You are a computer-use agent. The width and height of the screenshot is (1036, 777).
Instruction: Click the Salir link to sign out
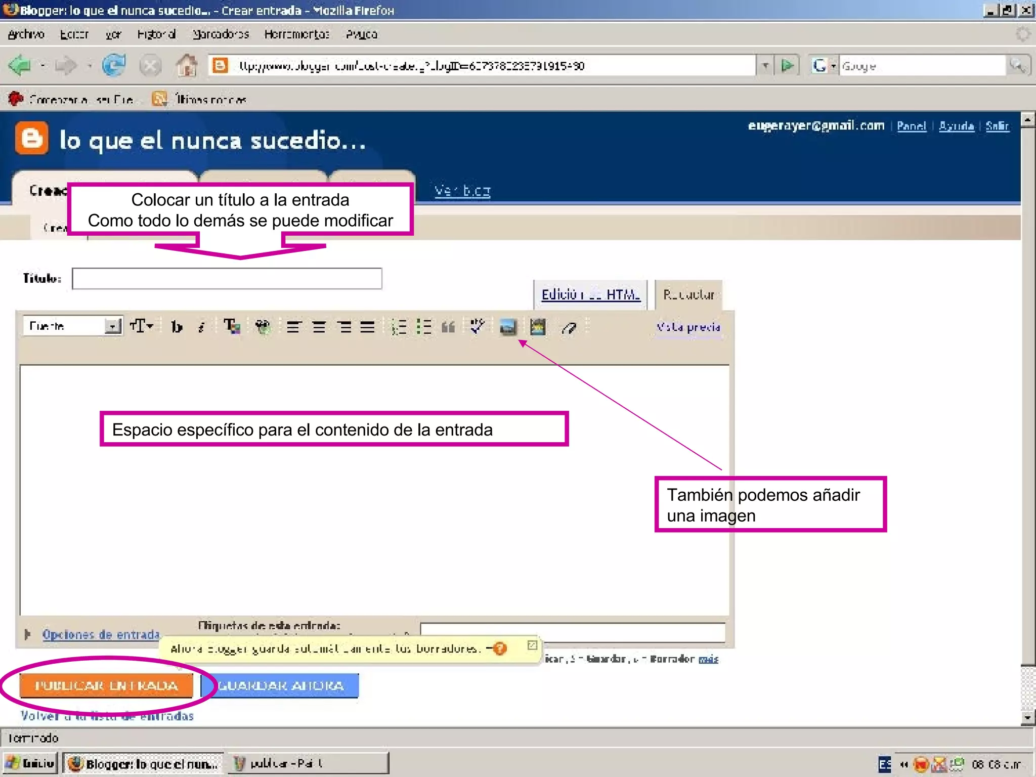tap(997, 125)
